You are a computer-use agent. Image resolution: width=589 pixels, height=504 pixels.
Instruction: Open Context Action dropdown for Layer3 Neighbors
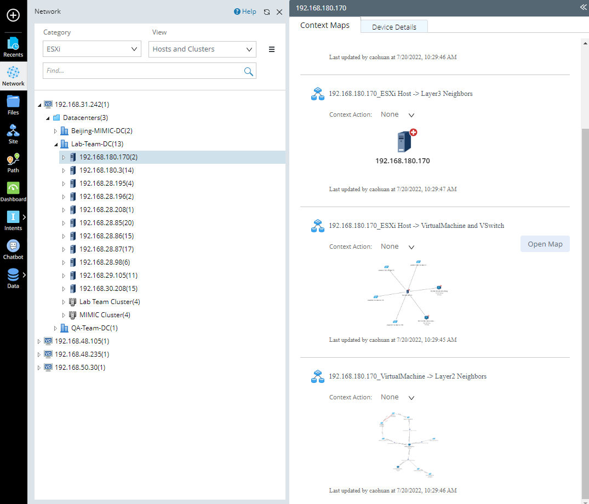tap(398, 115)
